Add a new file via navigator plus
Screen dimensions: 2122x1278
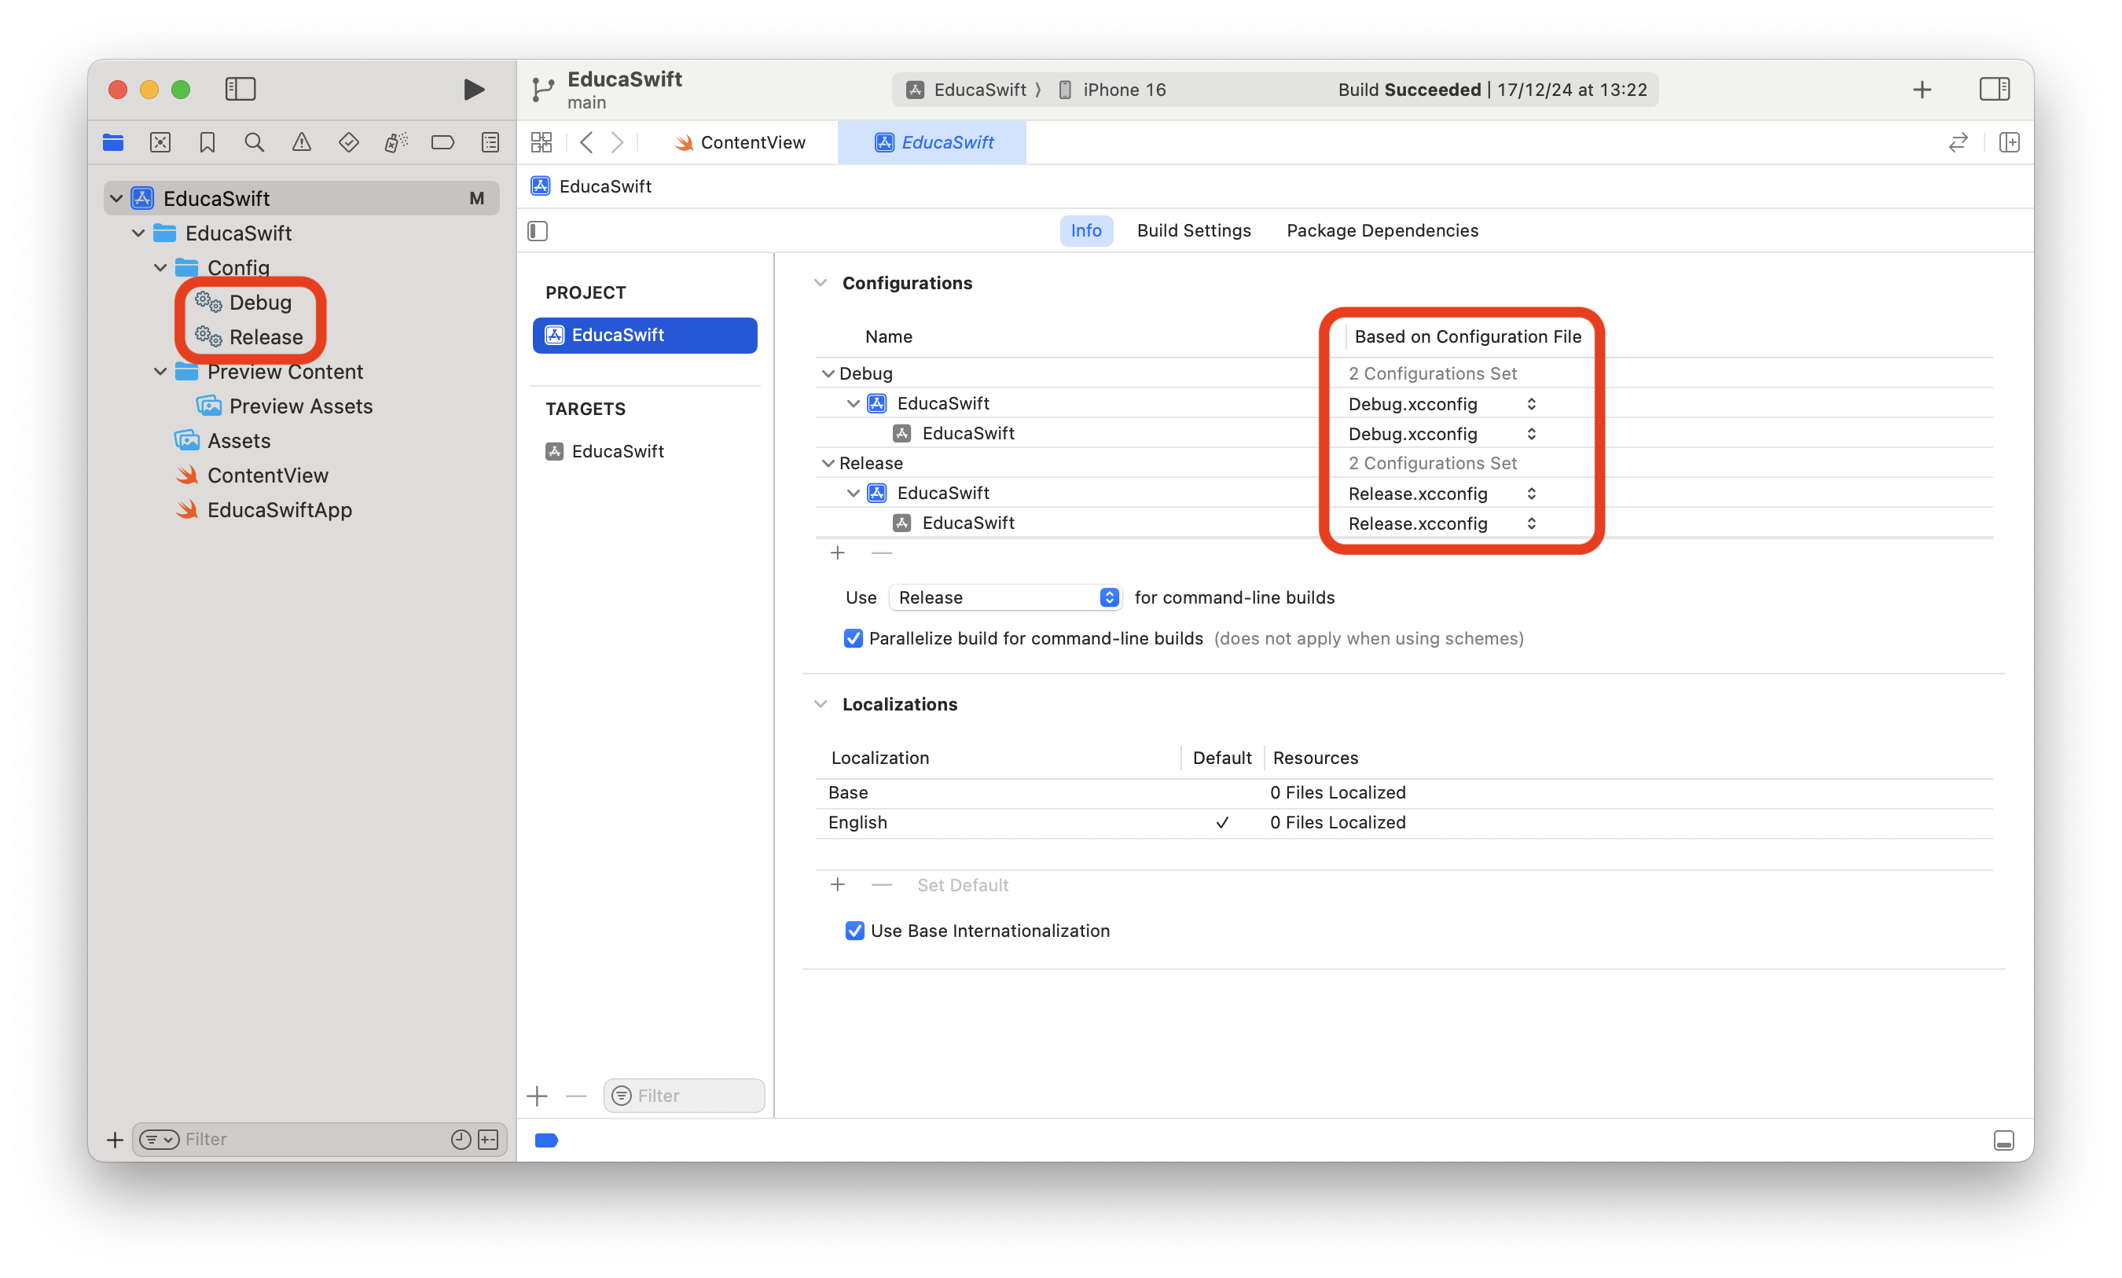[115, 1140]
